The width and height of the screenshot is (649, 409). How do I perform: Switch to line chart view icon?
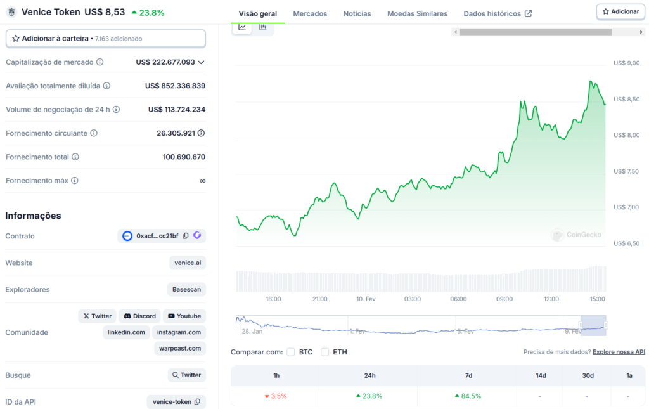[x=242, y=27]
